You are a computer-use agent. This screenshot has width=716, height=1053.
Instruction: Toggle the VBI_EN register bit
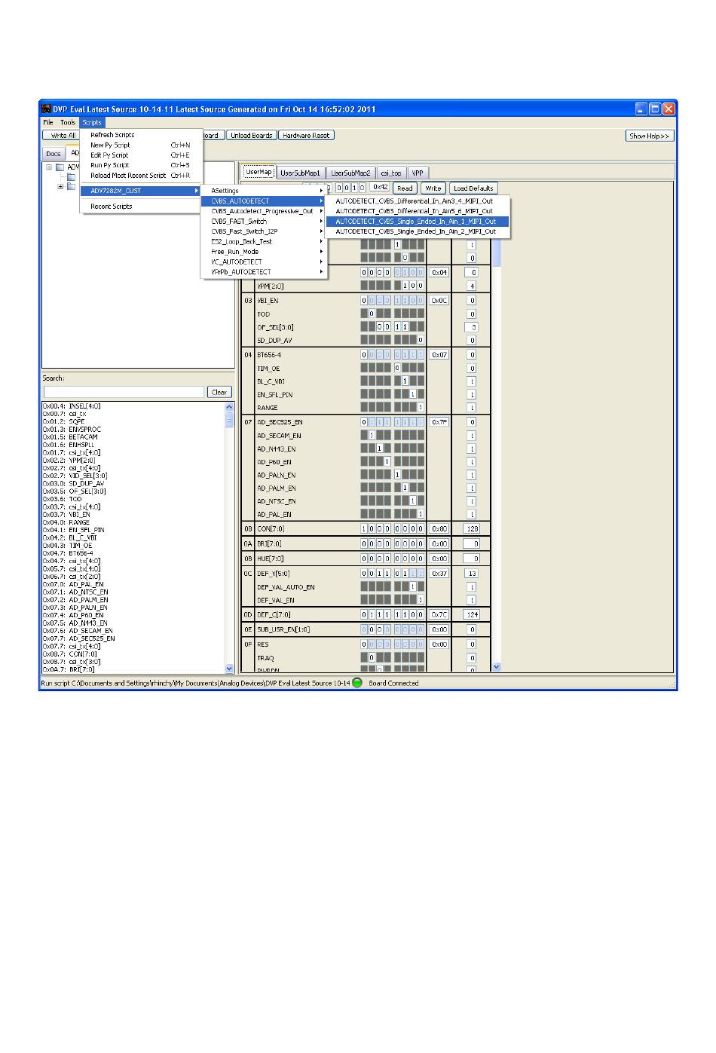pos(364,300)
